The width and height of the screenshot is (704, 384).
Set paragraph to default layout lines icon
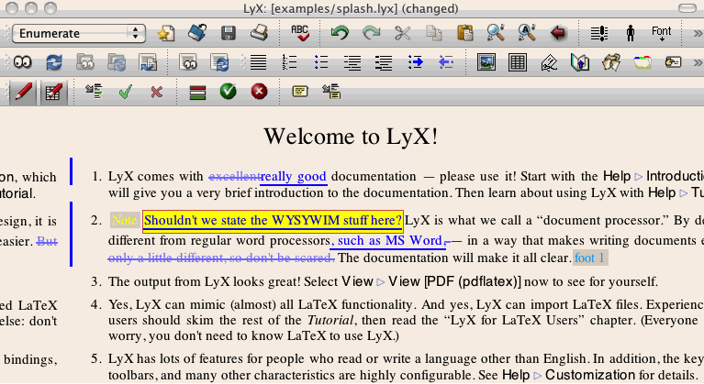[x=258, y=62]
